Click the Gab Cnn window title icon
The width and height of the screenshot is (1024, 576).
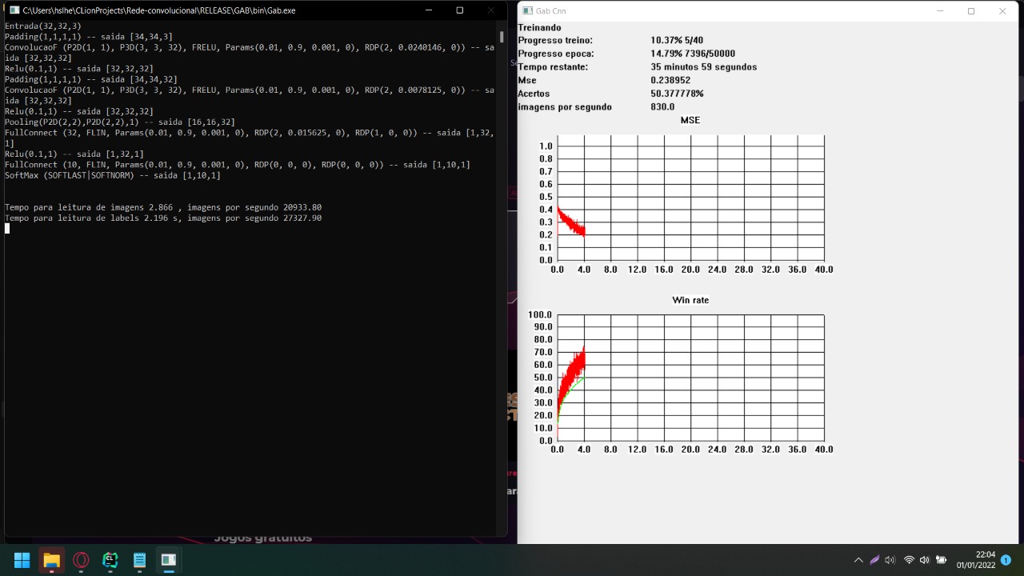pos(527,11)
